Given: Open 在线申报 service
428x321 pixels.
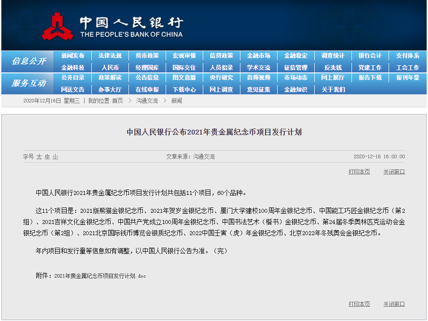Looking at the screenshot, I should click(x=147, y=90).
